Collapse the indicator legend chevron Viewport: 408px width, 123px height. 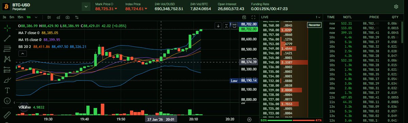coord(22,53)
